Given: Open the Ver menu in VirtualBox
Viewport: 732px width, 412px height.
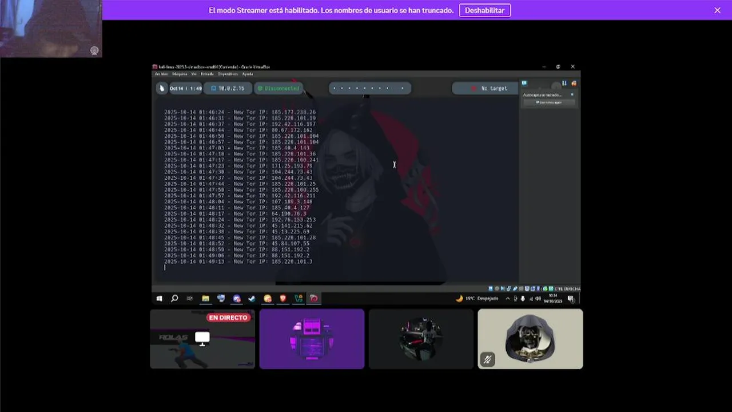Looking at the screenshot, I should [194, 74].
